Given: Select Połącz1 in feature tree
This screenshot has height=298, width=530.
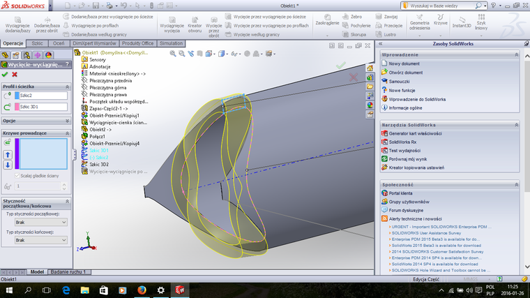Looking at the screenshot, I should point(98,136).
